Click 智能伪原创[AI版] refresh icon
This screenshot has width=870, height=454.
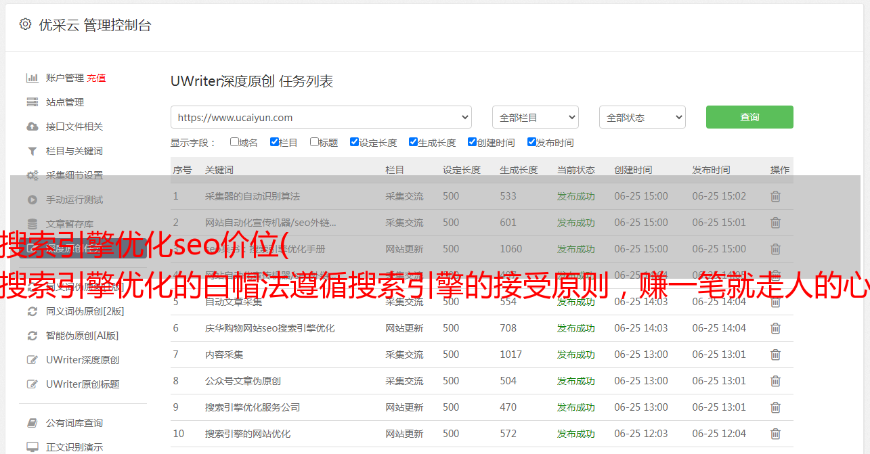pos(32,336)
